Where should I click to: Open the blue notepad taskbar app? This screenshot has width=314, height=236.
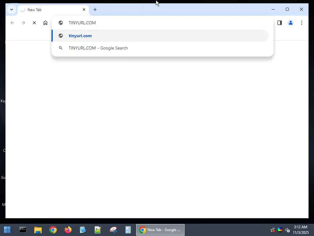click(83, 230)
